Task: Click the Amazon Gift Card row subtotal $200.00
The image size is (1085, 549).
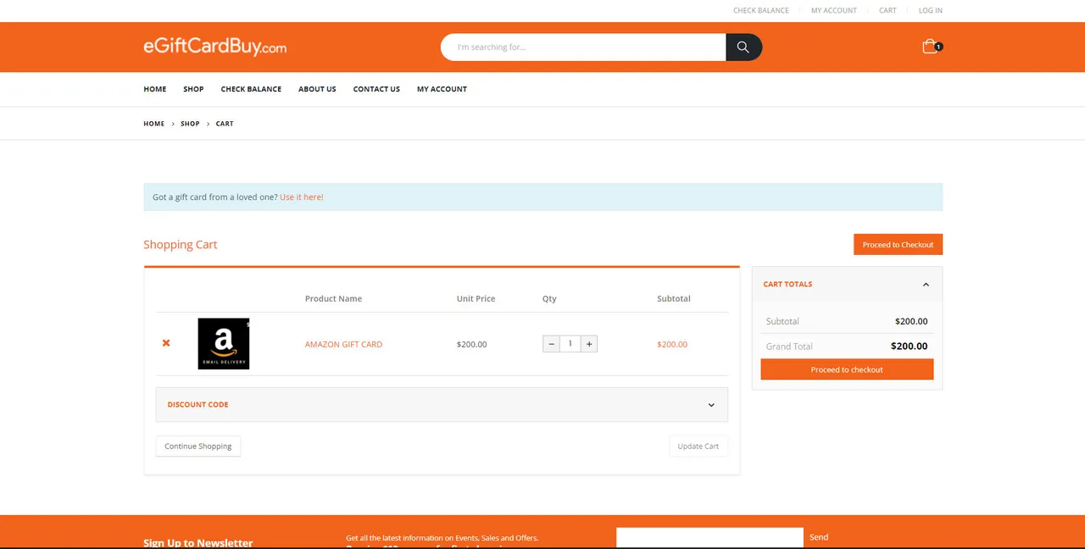Action: (672, 344)
